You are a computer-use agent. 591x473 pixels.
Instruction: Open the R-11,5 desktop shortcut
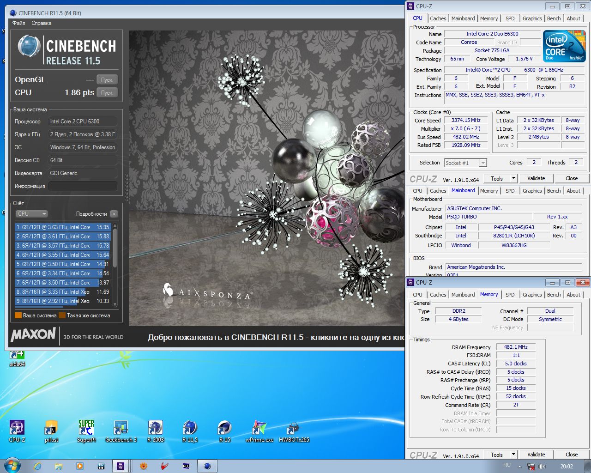[190, 431]
